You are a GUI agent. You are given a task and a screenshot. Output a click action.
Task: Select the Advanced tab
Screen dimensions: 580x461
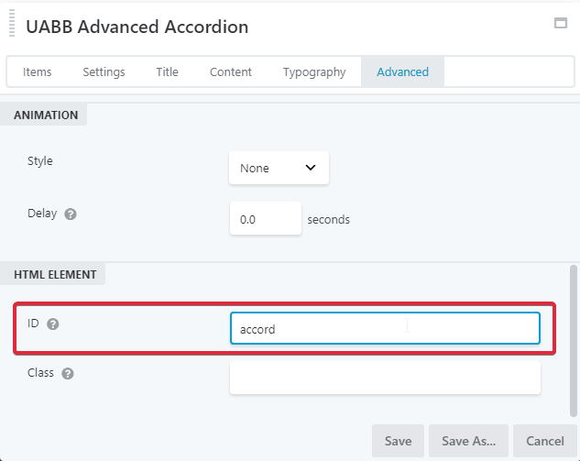402,72
